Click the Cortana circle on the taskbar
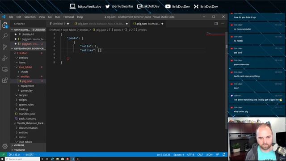Screen dimensions: 286x161 click(42, 159)
